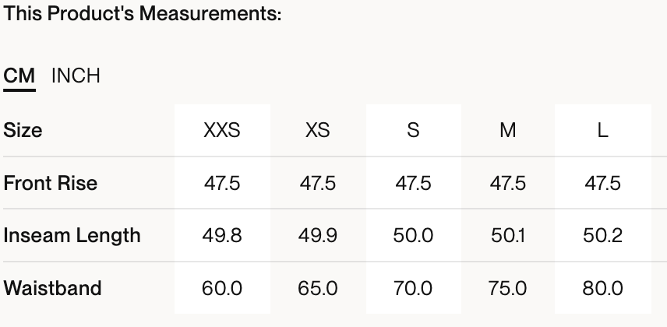This screenshot has height=327, width=667.
Task: Click the XS waistband value 65.0
Action: pyautogui.click(x=318, y=289)
